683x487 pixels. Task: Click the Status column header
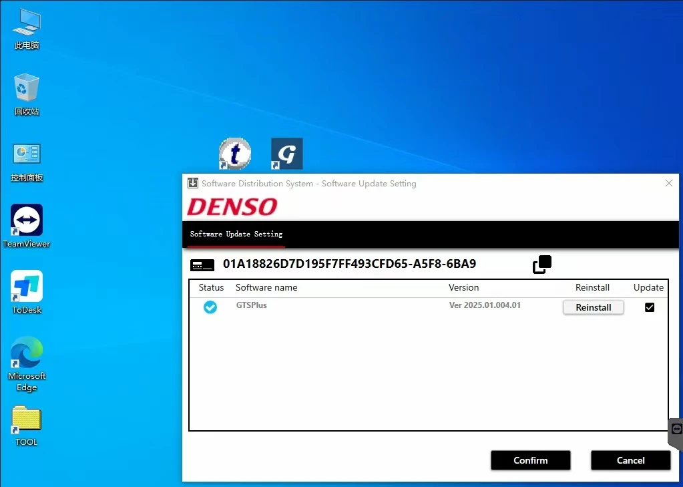(x=211, y=287)
